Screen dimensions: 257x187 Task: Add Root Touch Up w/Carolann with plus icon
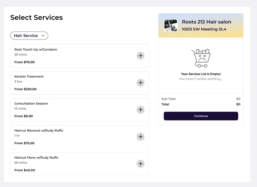click(140, 56)
